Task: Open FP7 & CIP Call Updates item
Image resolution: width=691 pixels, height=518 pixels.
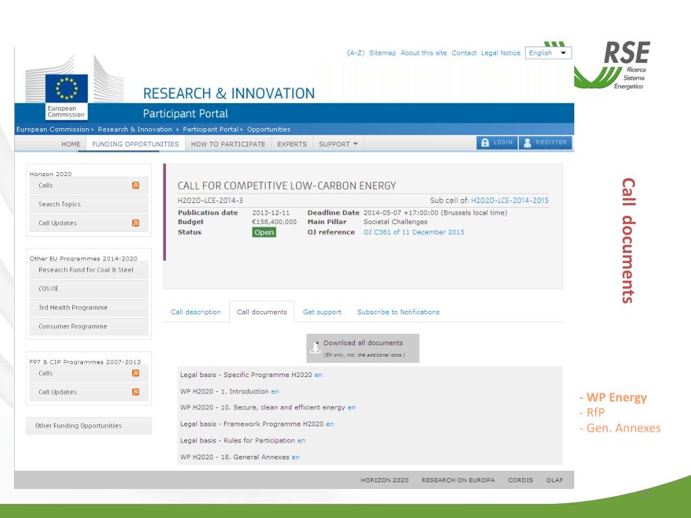Action: (88, 392)
